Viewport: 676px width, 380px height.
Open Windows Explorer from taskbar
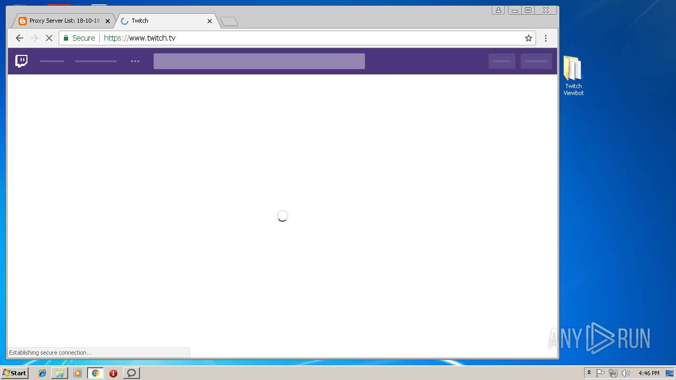tap(60, 373)
